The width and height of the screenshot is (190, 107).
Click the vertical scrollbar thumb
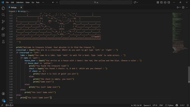[x=189, y=75]
